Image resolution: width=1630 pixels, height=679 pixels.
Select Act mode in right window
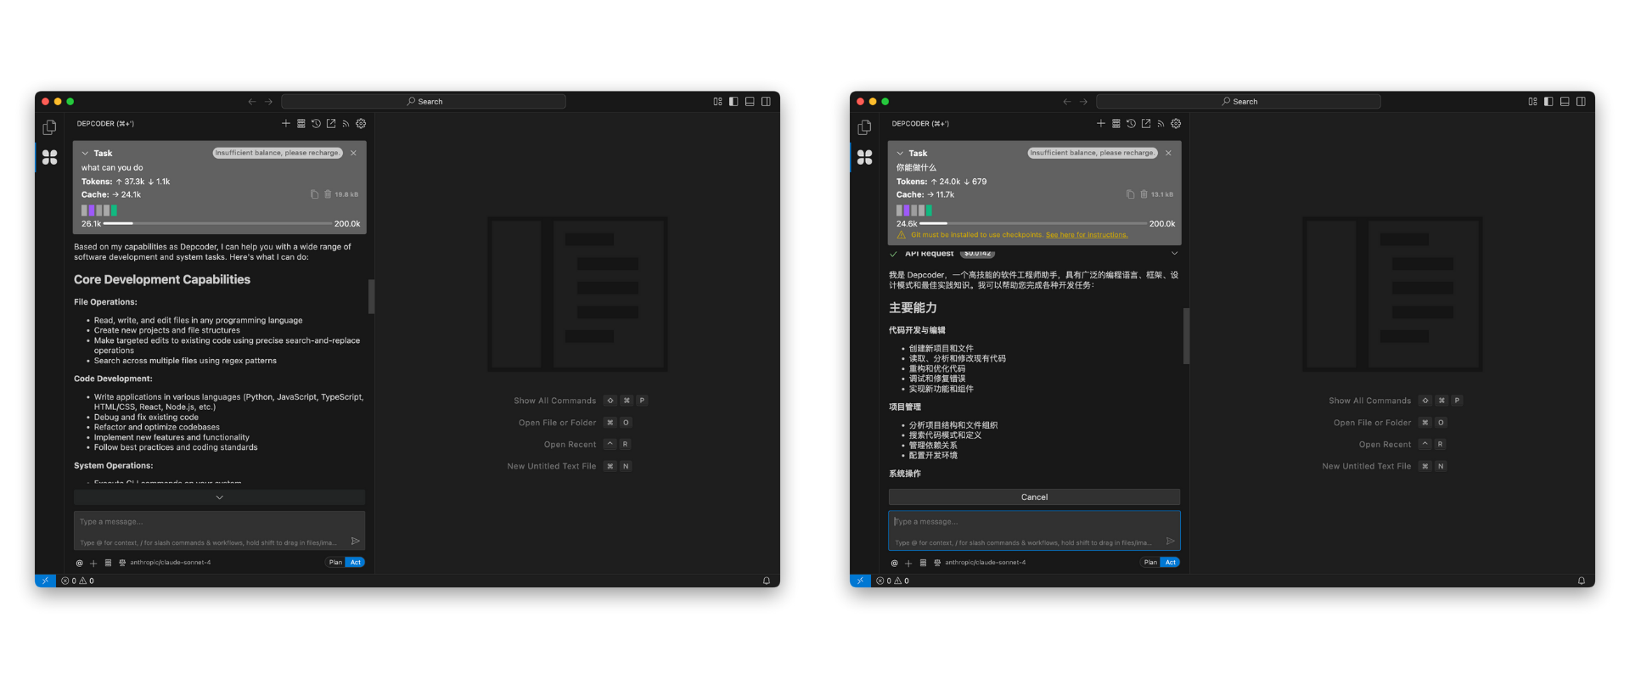tap(1171, 562)
